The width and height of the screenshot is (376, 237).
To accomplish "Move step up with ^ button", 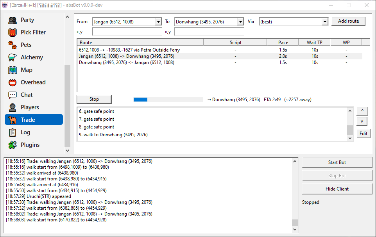I will pos(362,111).
